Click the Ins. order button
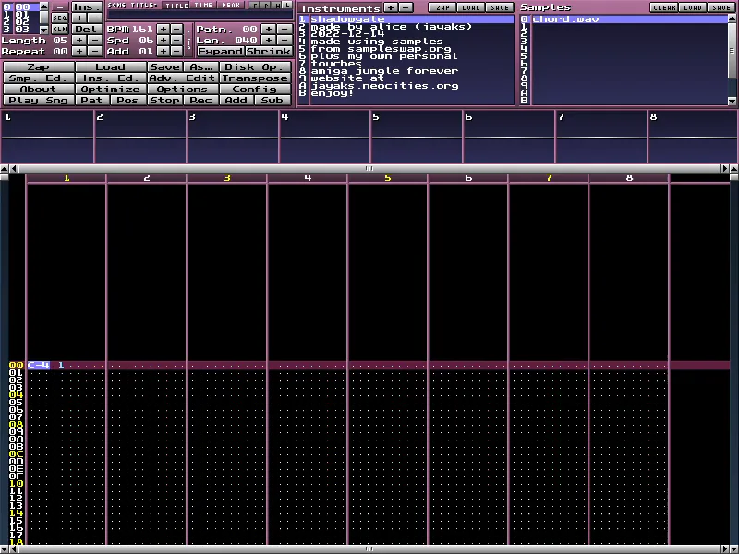The image size is (739, 554). (x=86, y=6)
